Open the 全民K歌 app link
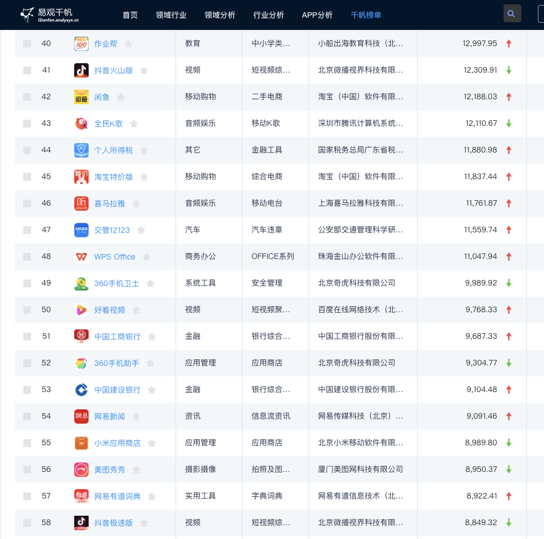The width and height of the screenshot is (544, 539). click(109, 124)
